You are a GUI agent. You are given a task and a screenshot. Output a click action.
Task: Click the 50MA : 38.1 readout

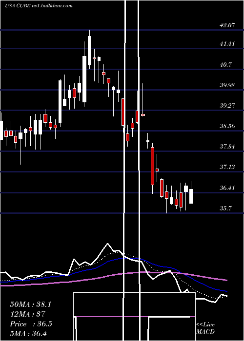pyautogui.click(x=30, y=304)
